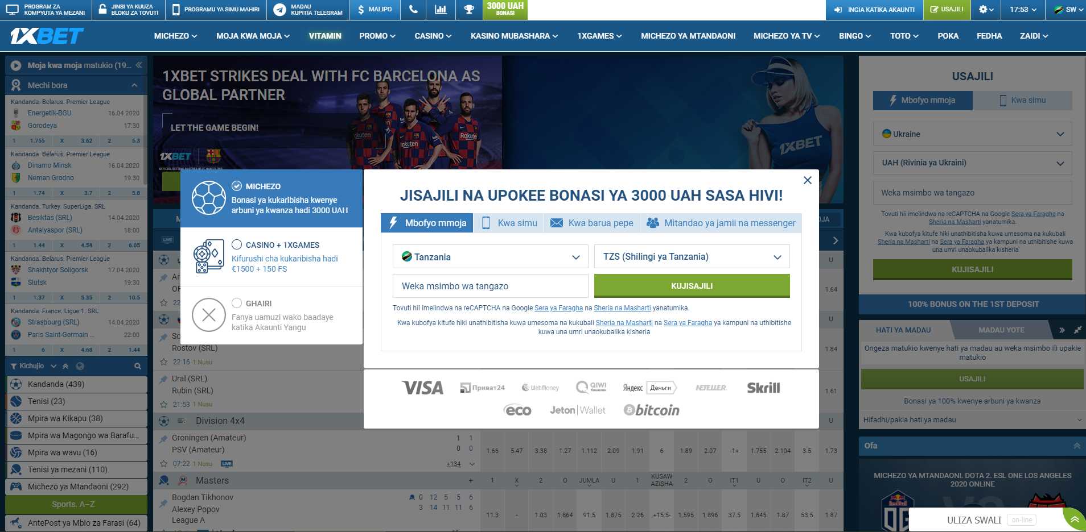The width and height of the screenshot is (1086, 532).
Task: Select the MICHEZO bonus radio option
Action: 237,186
